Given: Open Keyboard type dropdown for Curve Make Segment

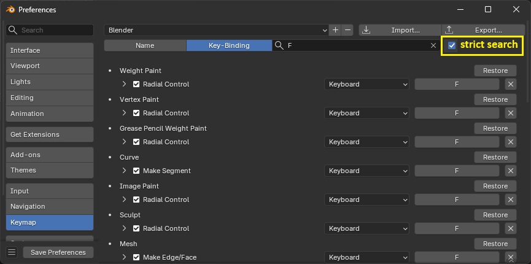Looking at the screenshot, I should pyautogui.click(x=366, y=171).
